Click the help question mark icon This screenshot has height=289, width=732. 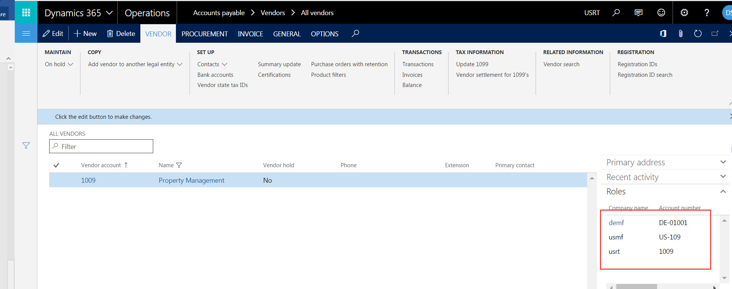pos(707,12)
